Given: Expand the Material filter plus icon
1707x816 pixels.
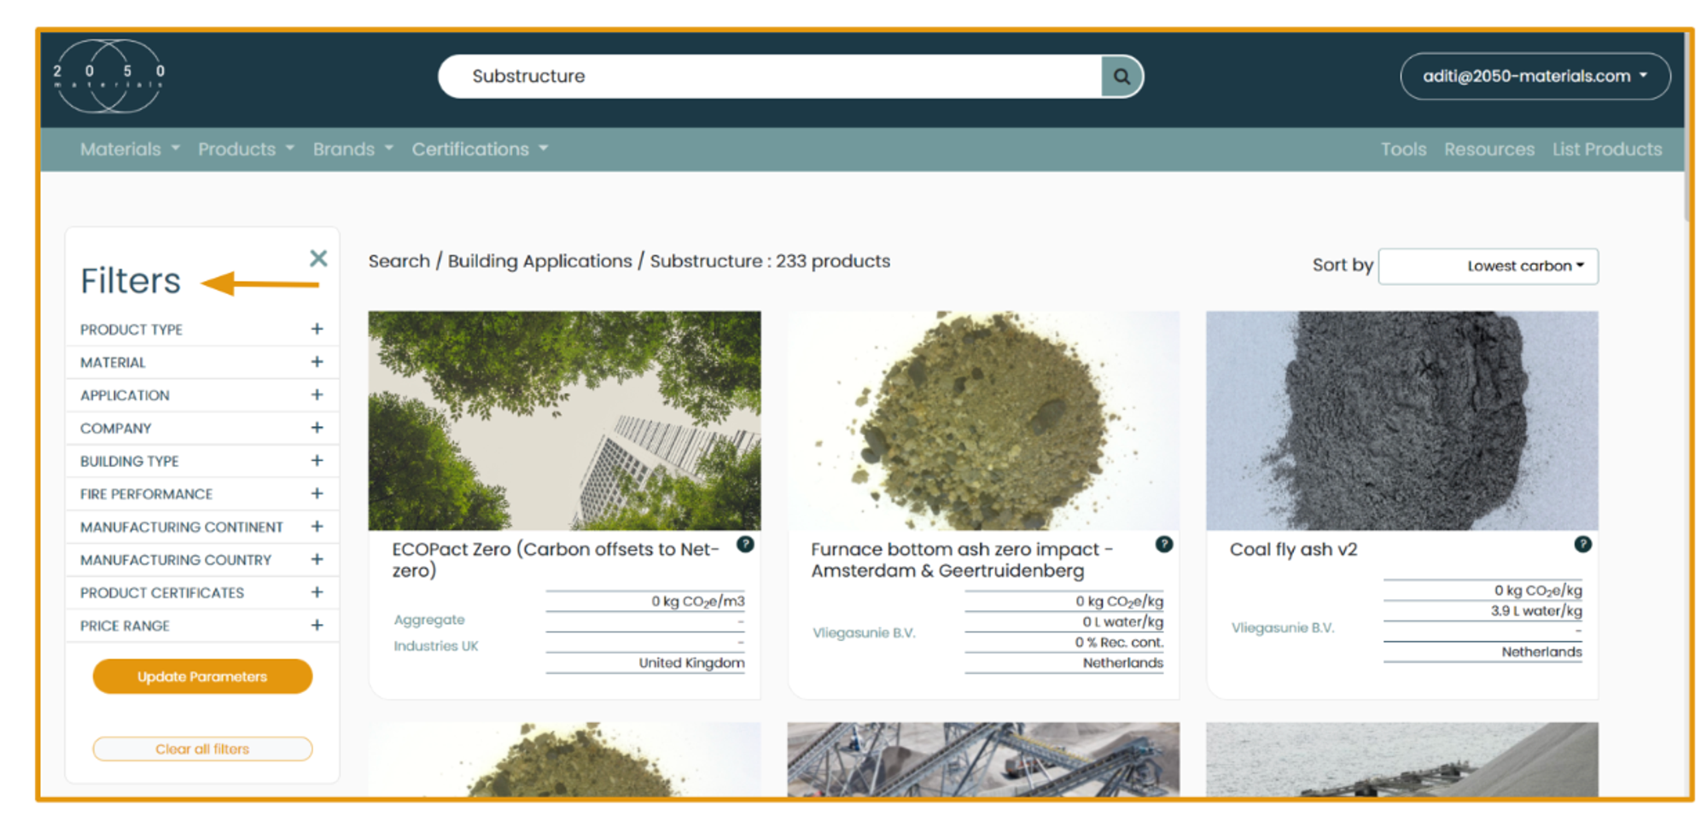Looking at the screenshot, I should click(317, 362).
